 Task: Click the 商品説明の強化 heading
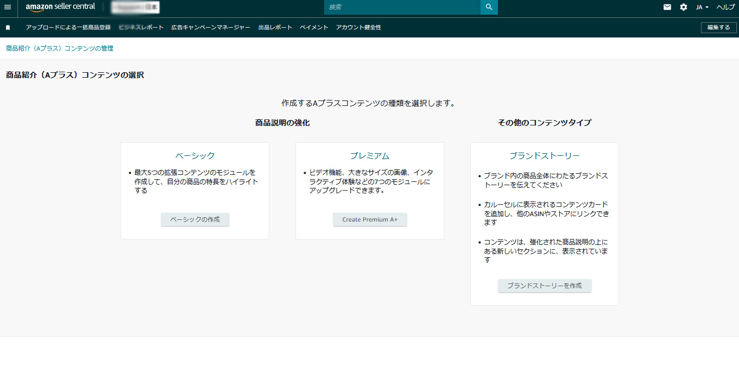pos(282,123)
